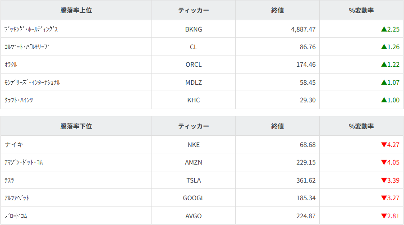Click the green up arrow beside 2.25

coord(384,29)
